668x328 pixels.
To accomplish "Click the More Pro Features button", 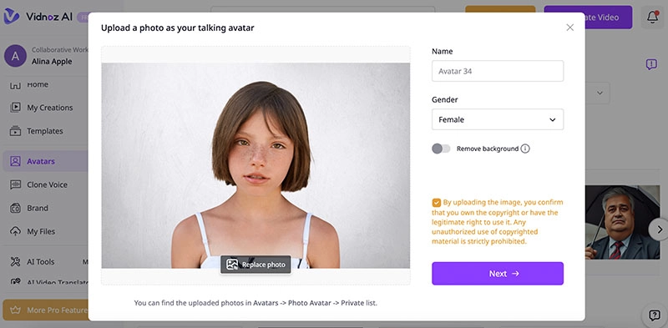I will (x=46, y=310).
